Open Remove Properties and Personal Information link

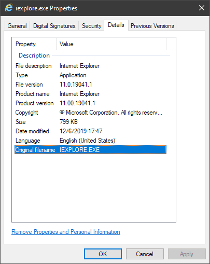pos(66,232)
